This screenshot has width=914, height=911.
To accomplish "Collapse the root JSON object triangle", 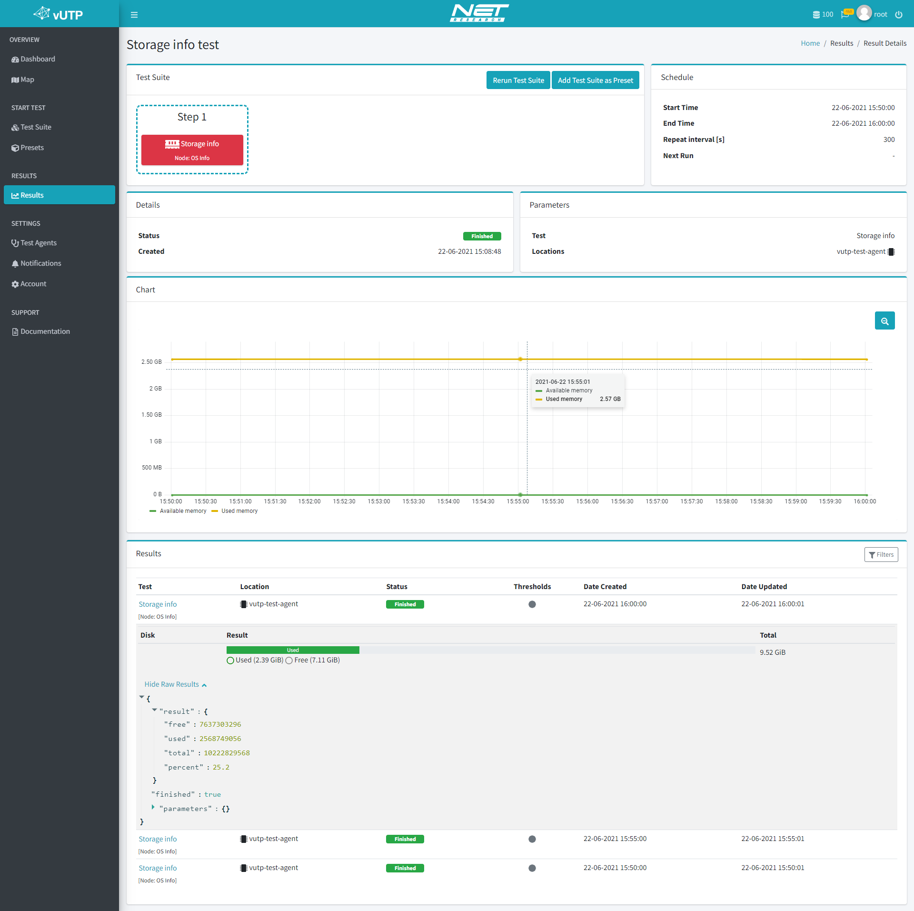I will point(141,697).
